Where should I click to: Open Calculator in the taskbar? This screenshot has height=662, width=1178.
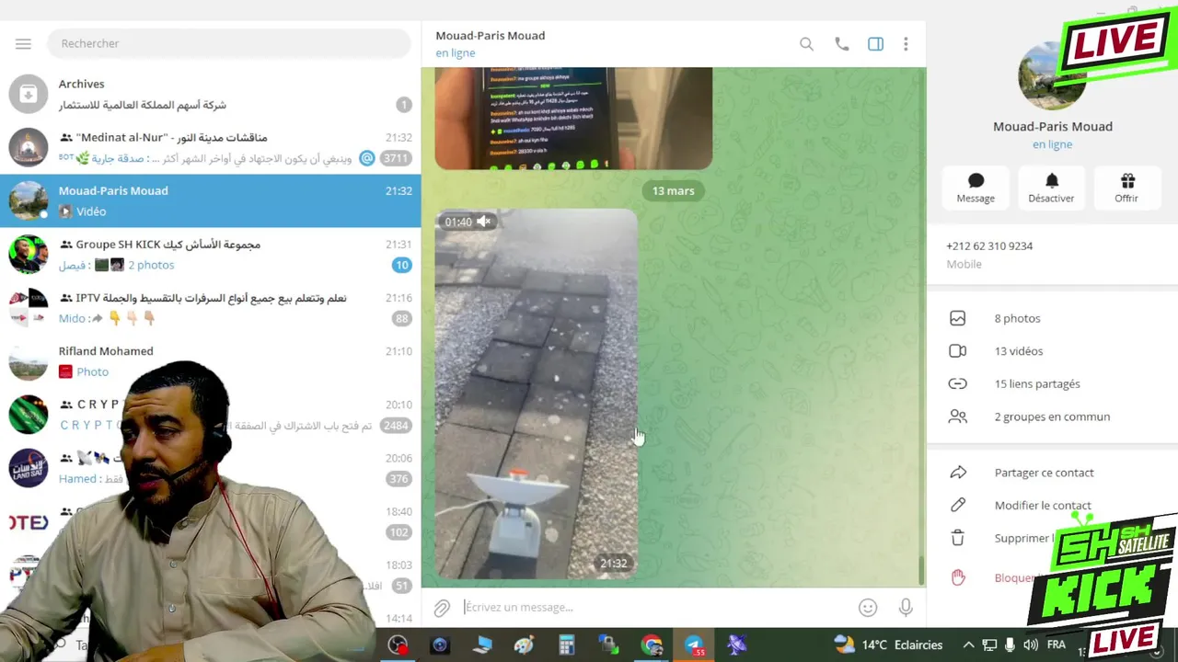tap(567, 645)
